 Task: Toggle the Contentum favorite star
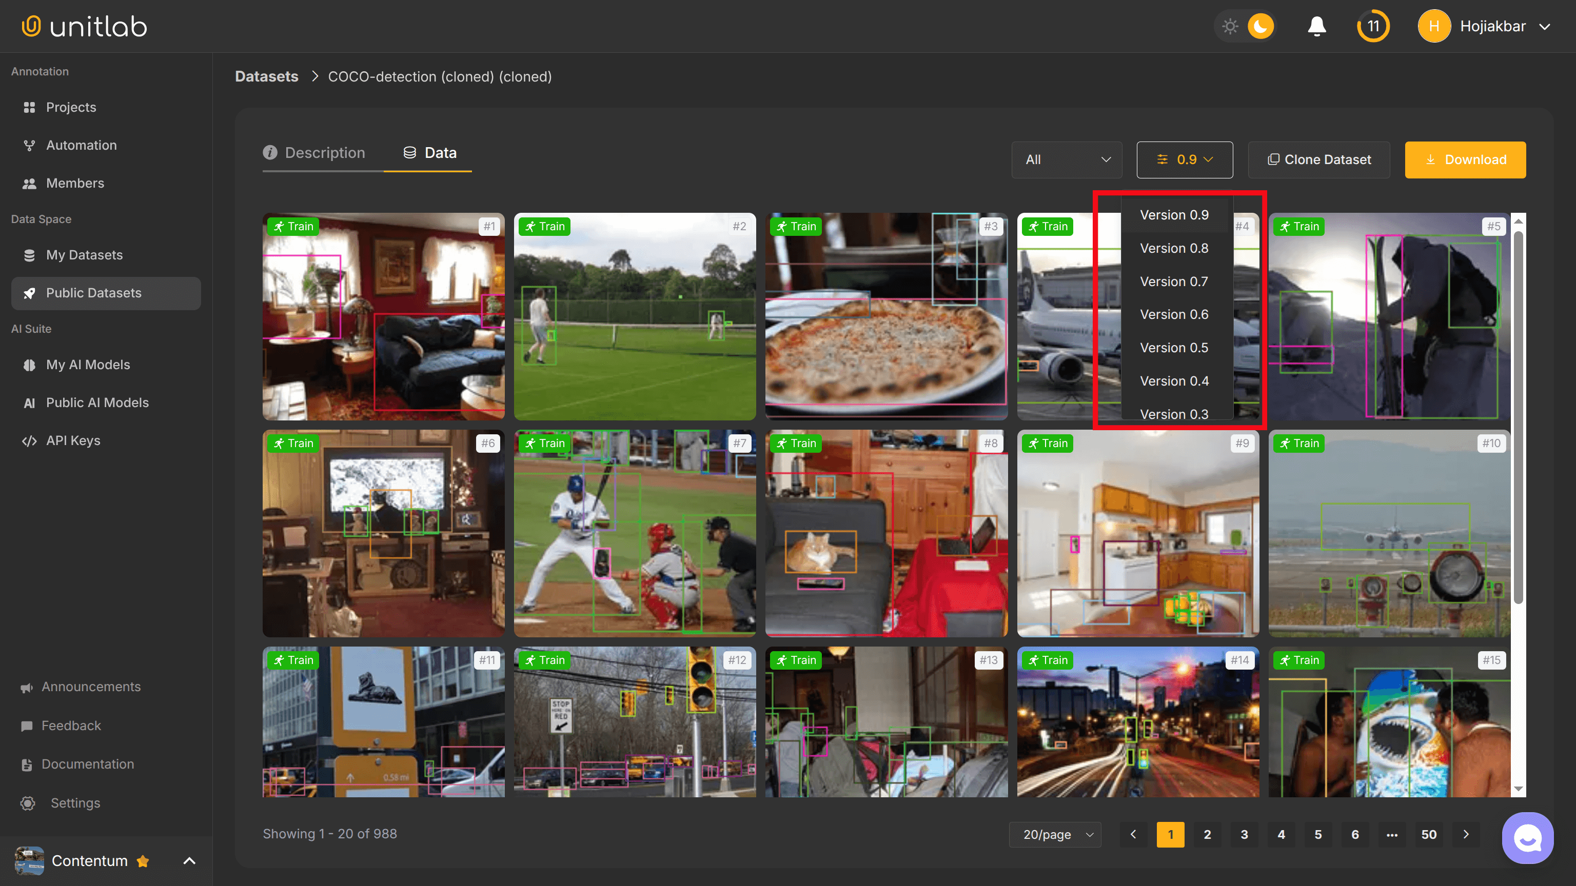(143, 861)
